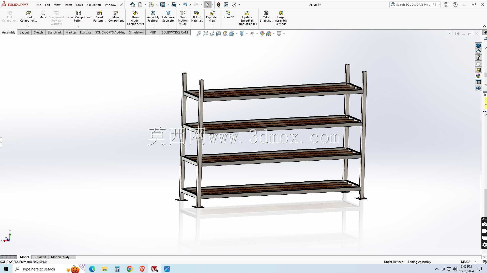Click the Save icon
The image size is (487, 273).
(163, 5)
